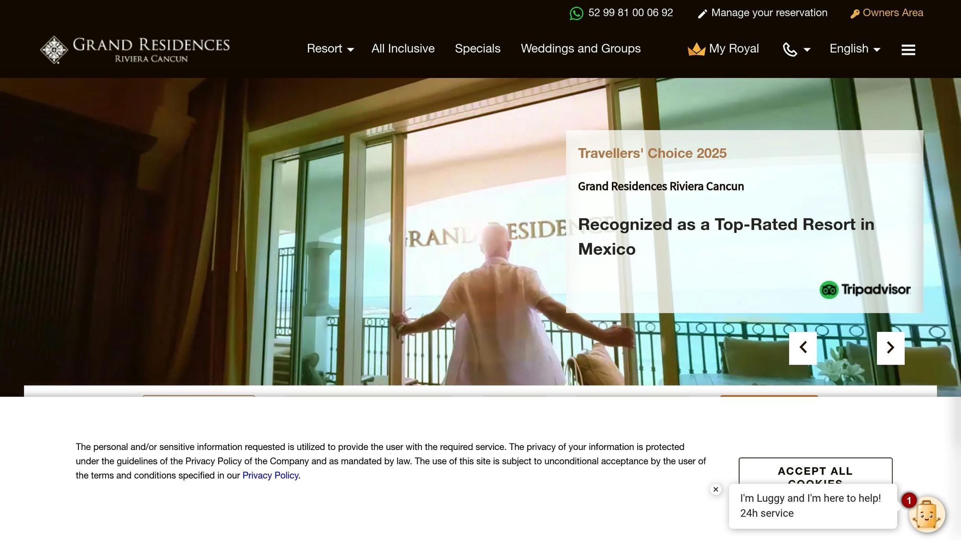Dismiss the Luggy chat bubble with X
961x540 pixels.
point(716,489)
